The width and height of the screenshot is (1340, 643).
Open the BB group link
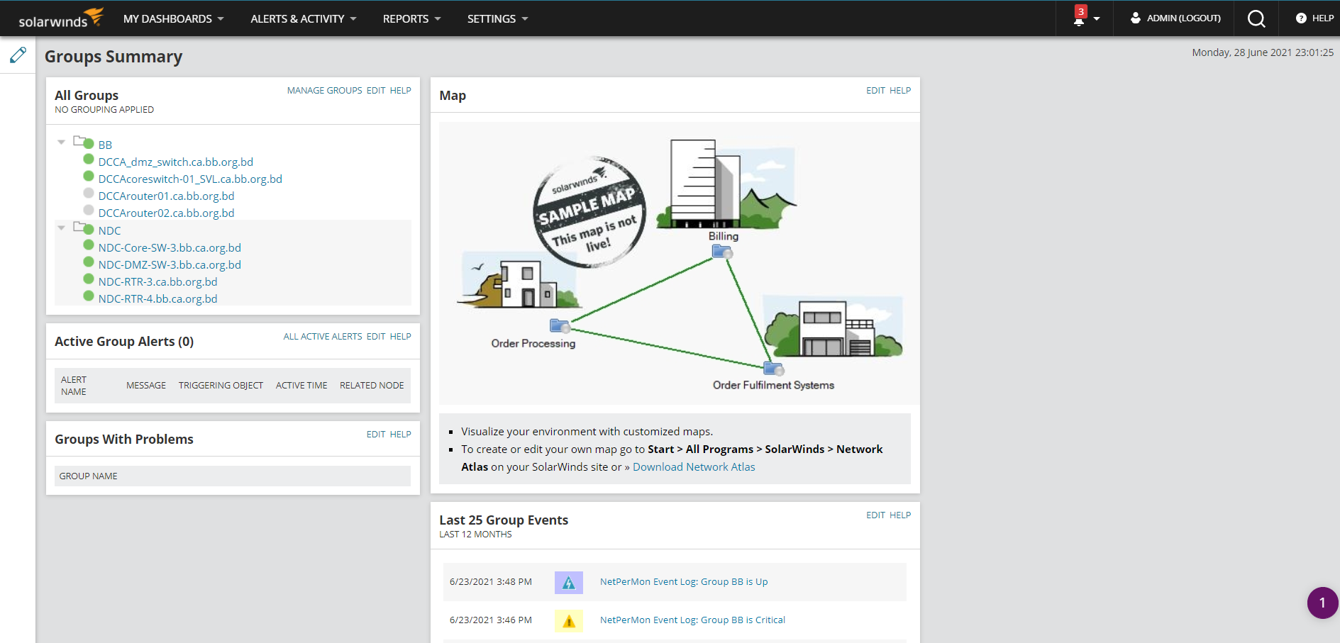click(x=105, y=145)
